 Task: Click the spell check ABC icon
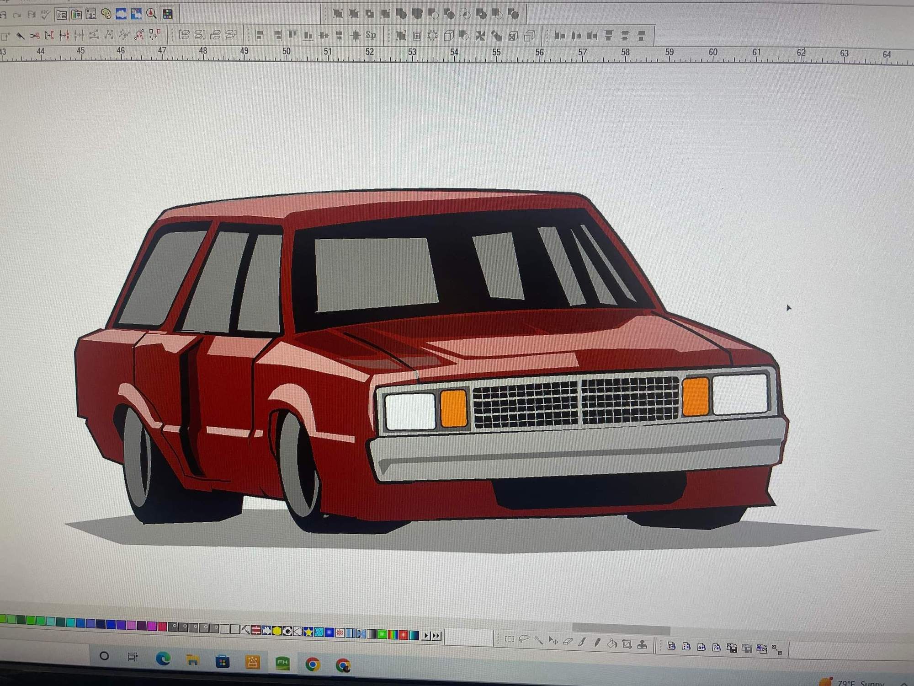coord(45,14)
